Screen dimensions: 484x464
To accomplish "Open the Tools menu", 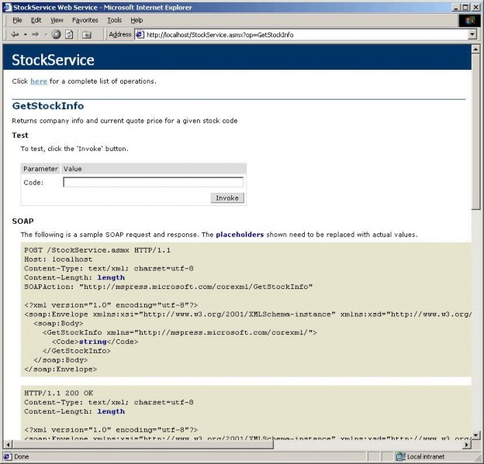I will point(114,19).
